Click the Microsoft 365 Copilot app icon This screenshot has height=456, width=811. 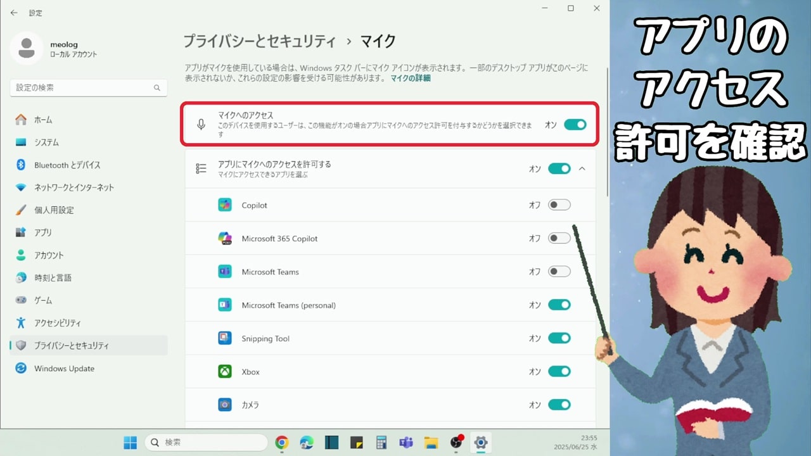[x=225, y=238]
